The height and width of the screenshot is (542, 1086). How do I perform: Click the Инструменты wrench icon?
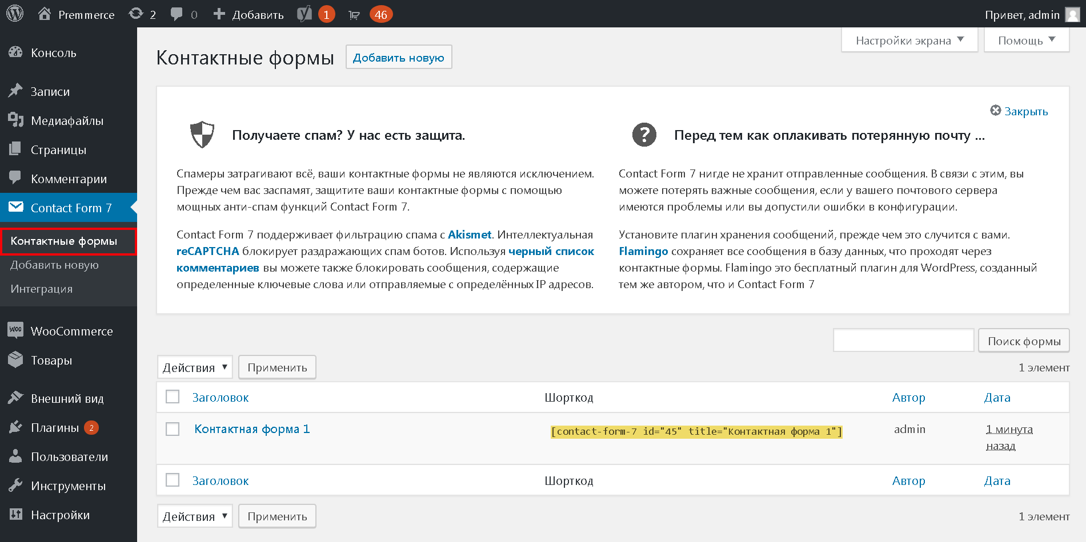pos(15,485)
